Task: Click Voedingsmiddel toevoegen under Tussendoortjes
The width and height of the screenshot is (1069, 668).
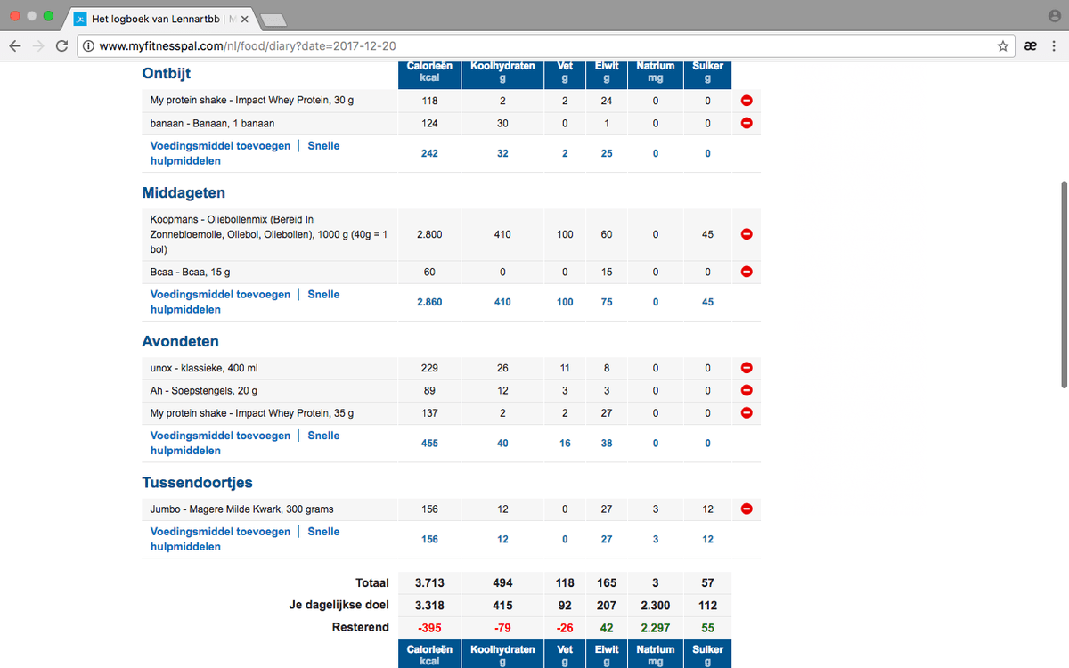Action: click(x=220, y=532)
